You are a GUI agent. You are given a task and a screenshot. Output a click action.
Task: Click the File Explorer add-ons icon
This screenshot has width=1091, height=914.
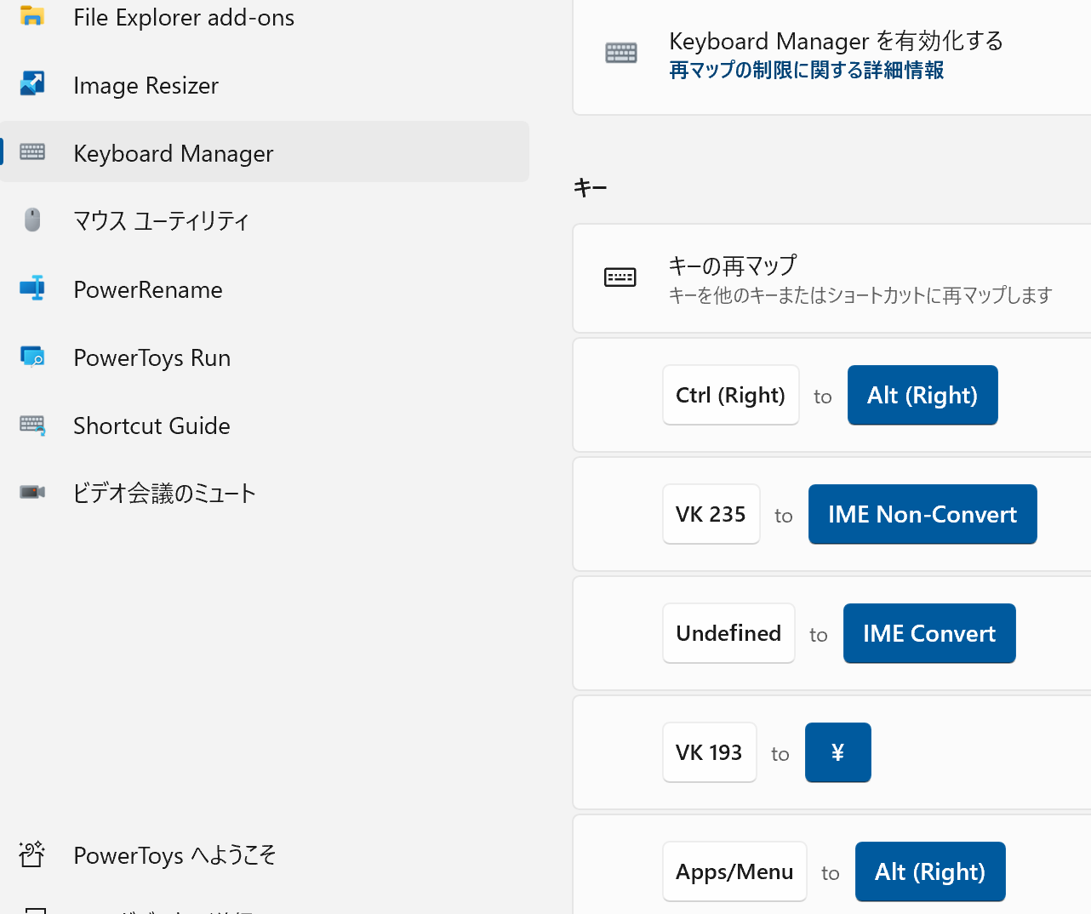tap(32, 16)
